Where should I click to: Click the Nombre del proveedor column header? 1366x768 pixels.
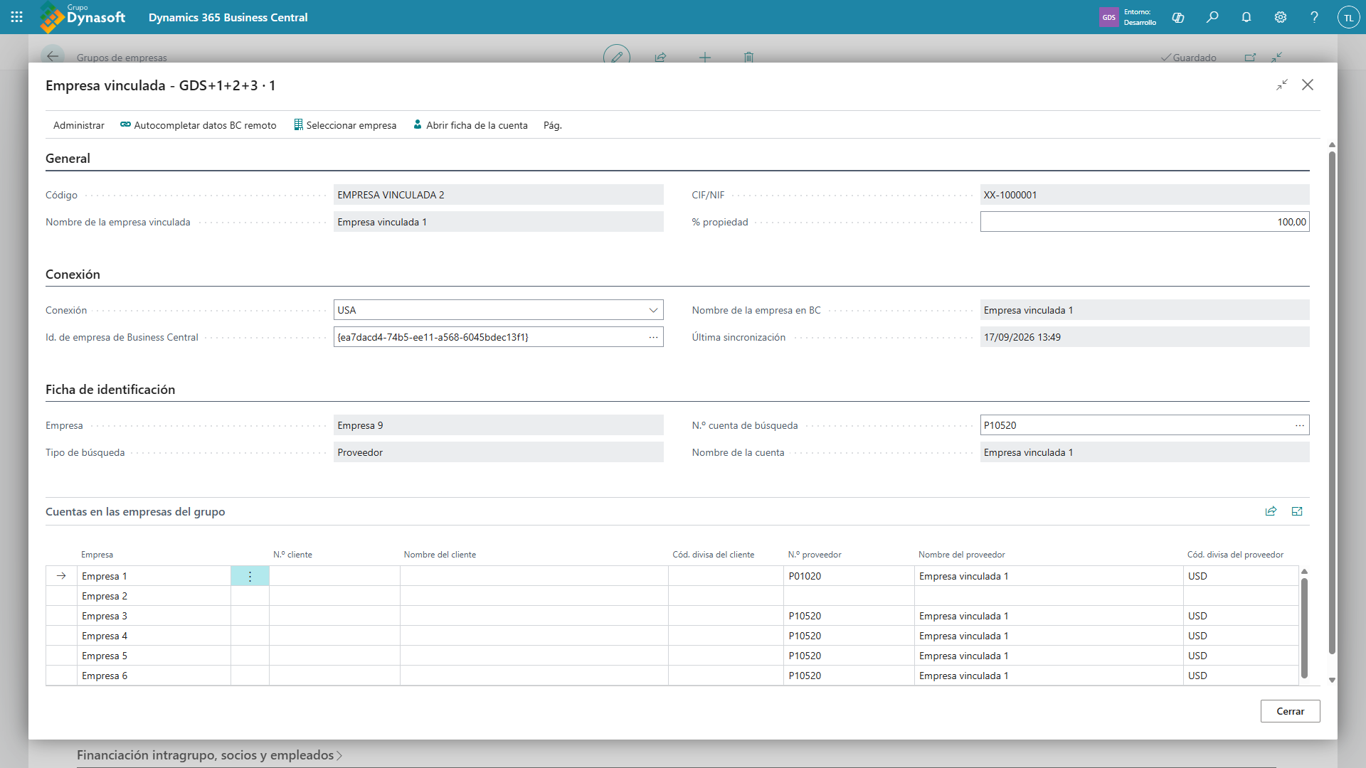(961, 555)
